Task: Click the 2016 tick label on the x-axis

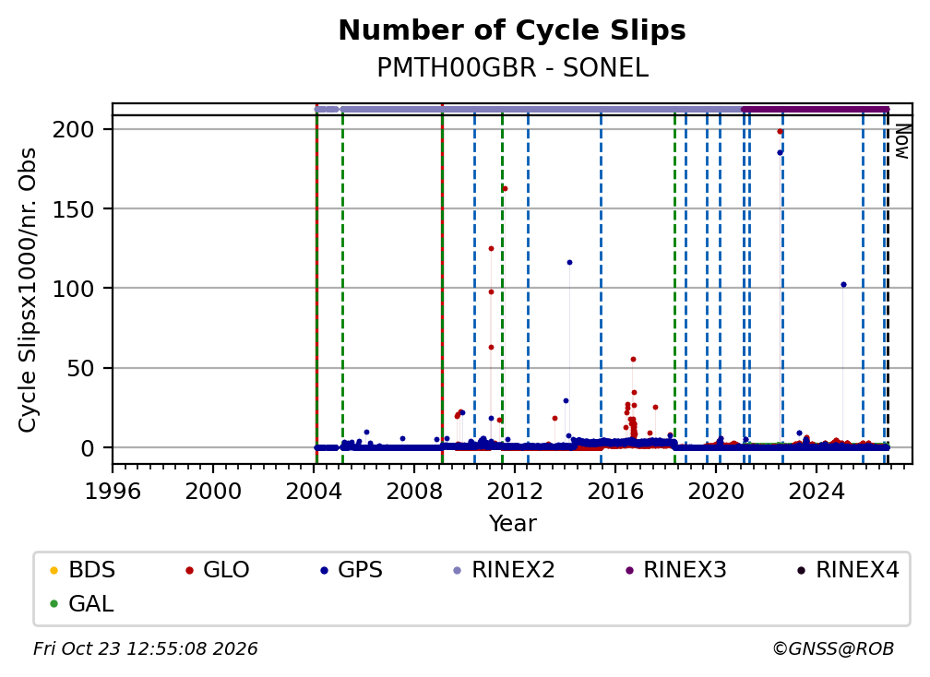Action: point(615,492)
